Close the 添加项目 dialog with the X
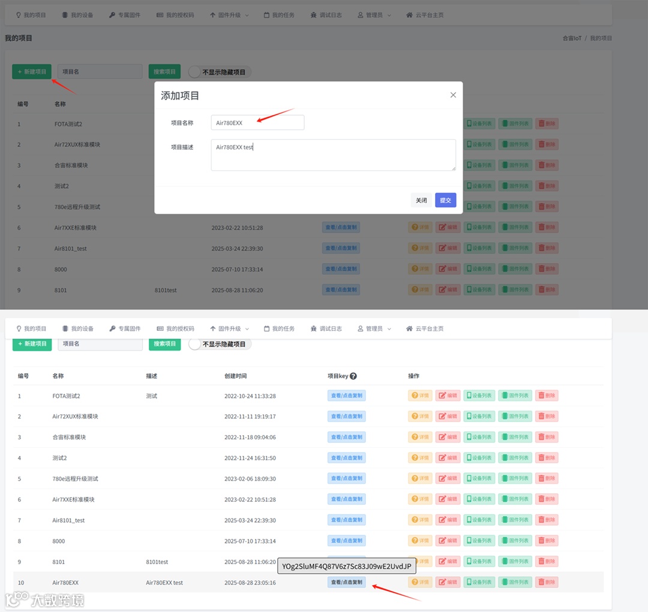This screenshot has width=648, height=612. pos(453,95)
